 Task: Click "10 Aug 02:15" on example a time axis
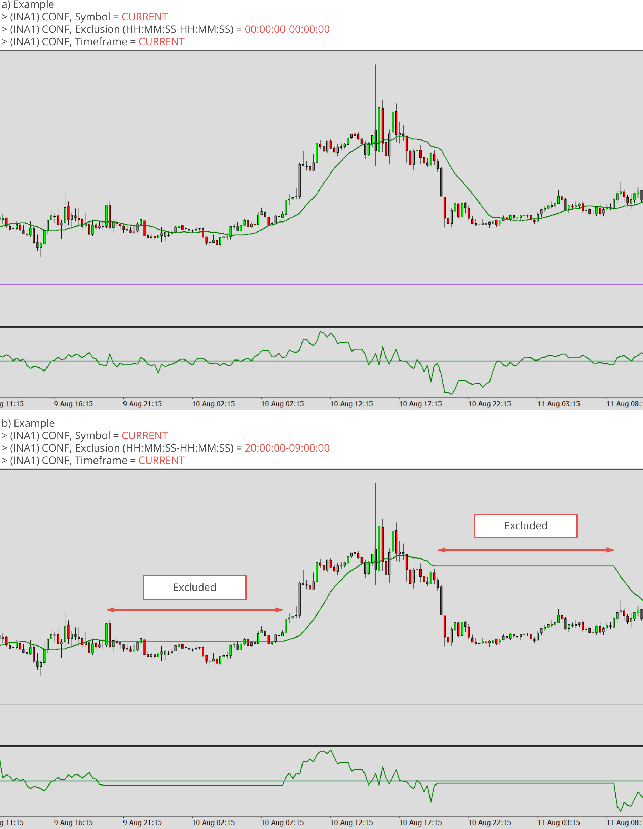[x=213, y=404]
